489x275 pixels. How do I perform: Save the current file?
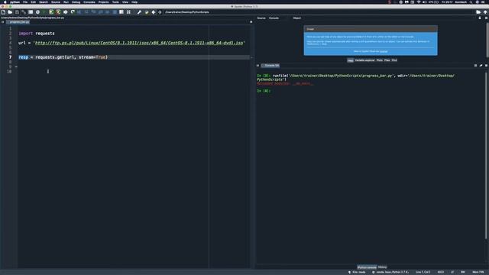17,12
